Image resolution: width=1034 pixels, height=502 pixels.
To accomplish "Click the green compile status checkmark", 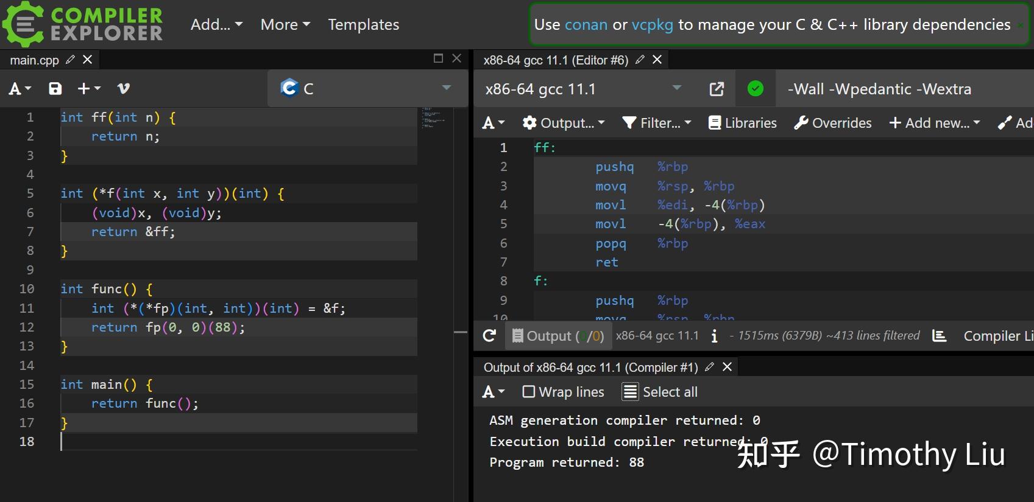I will (756, 89).
